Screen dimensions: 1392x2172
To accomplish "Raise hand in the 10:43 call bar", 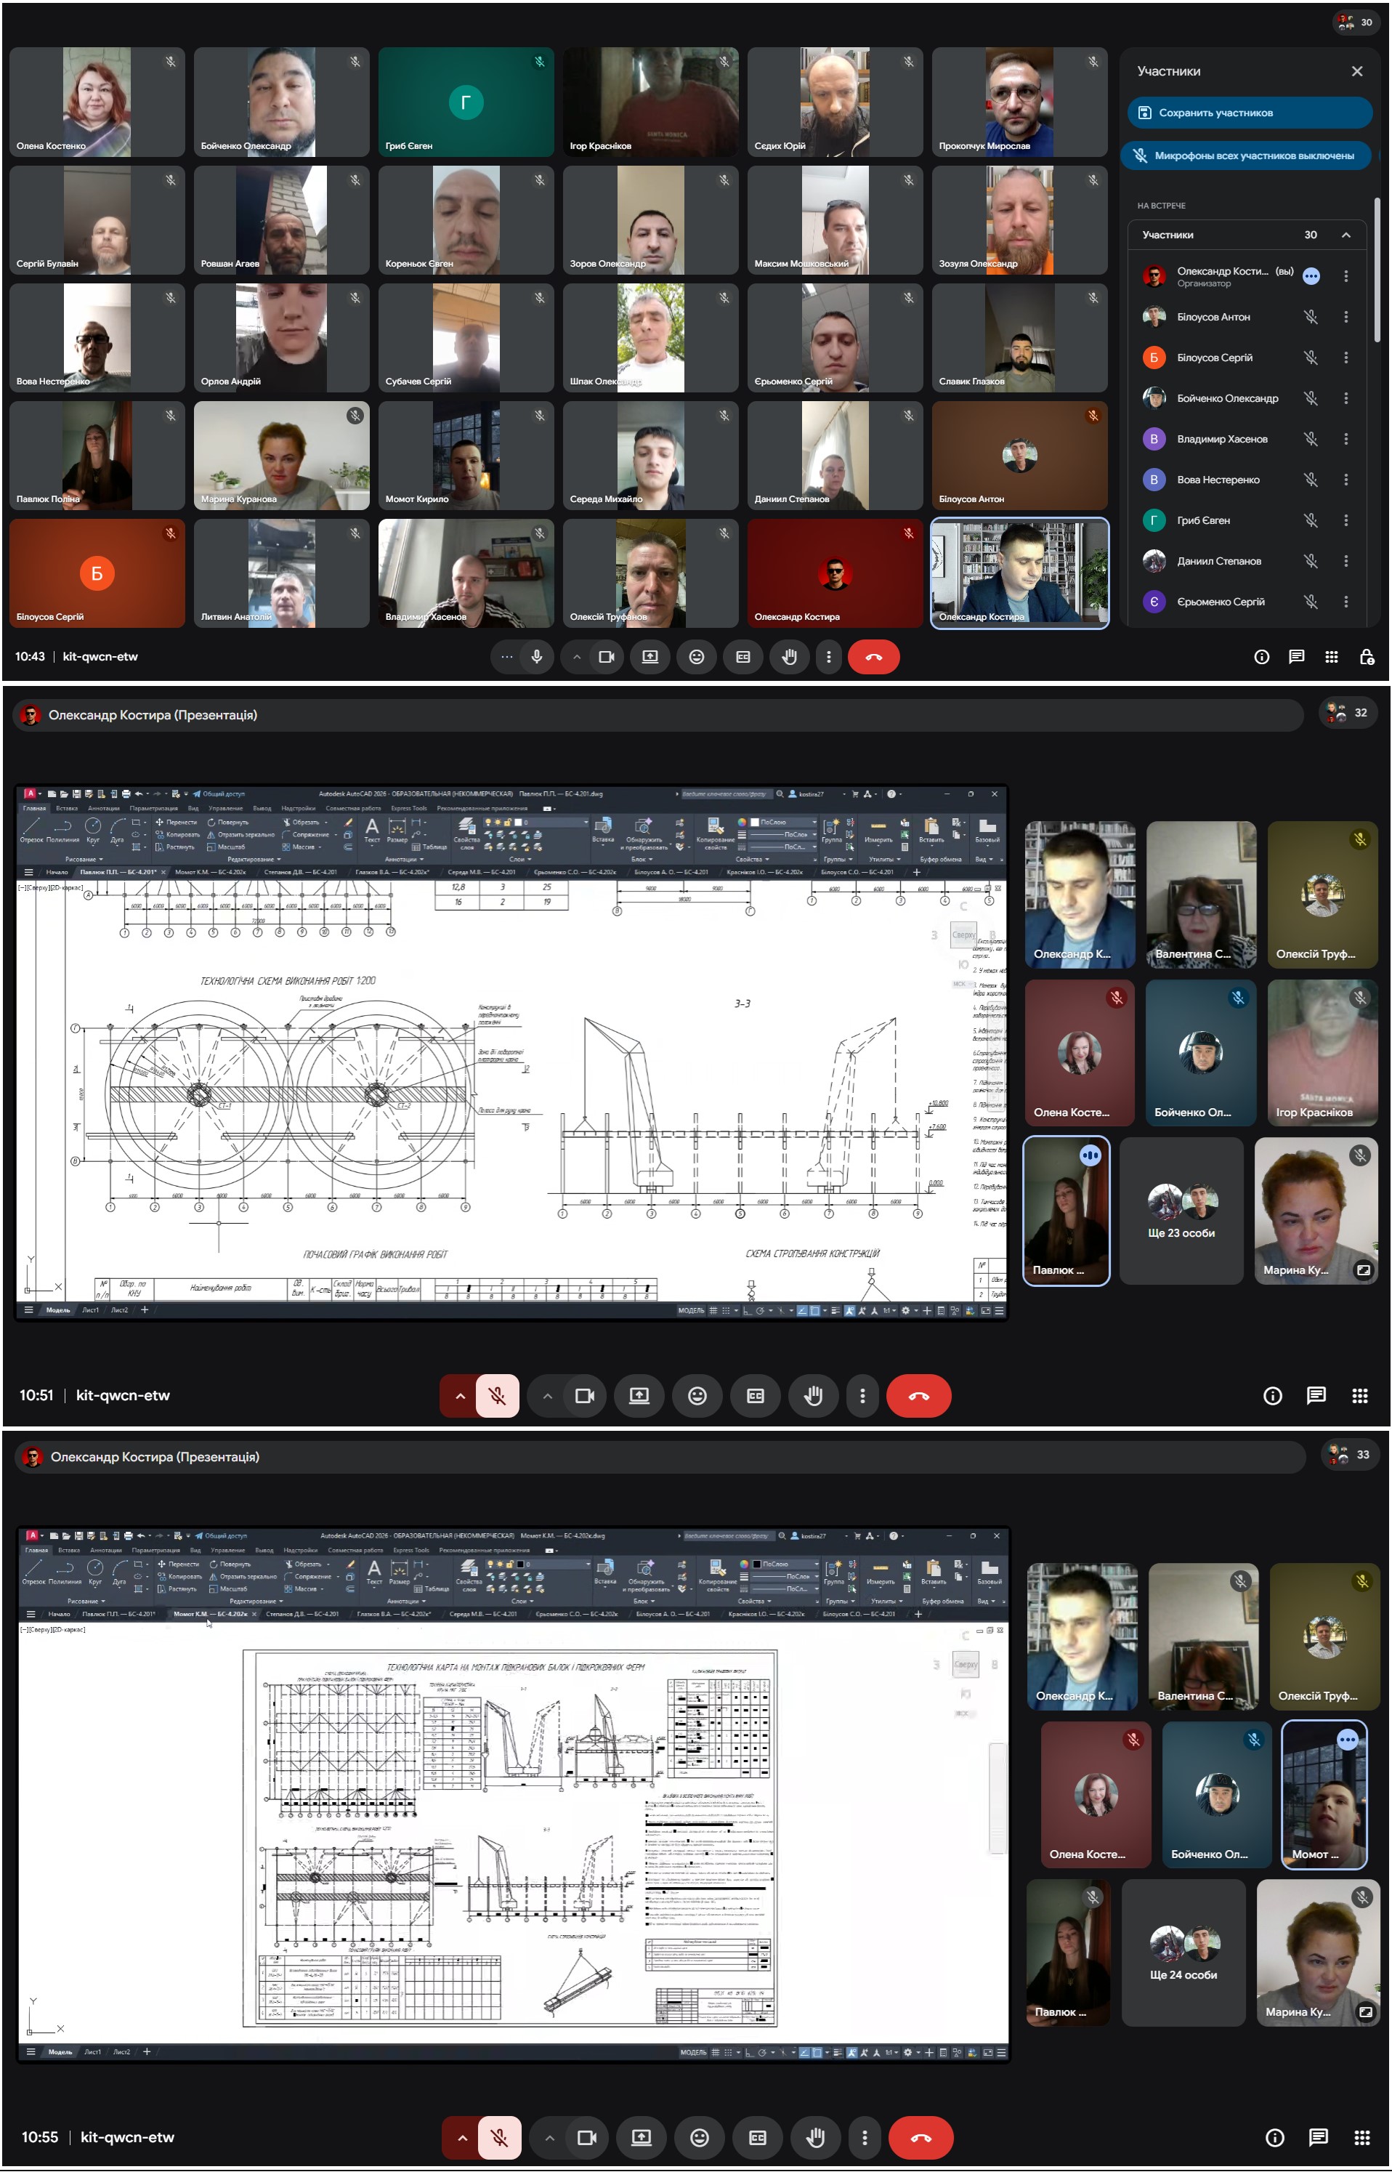I will click(789, 657).
